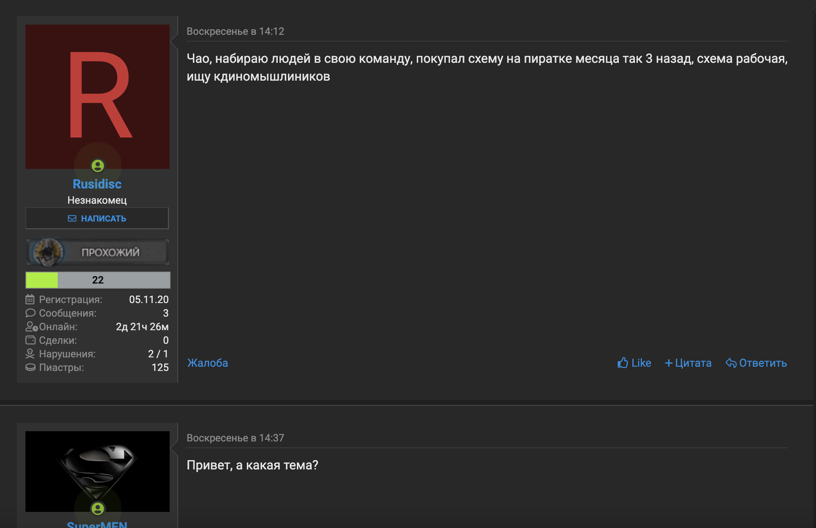Click the user clock icon beside Онлайн
The height and width of the screenshot is (528, 816).
pos(31,326)
